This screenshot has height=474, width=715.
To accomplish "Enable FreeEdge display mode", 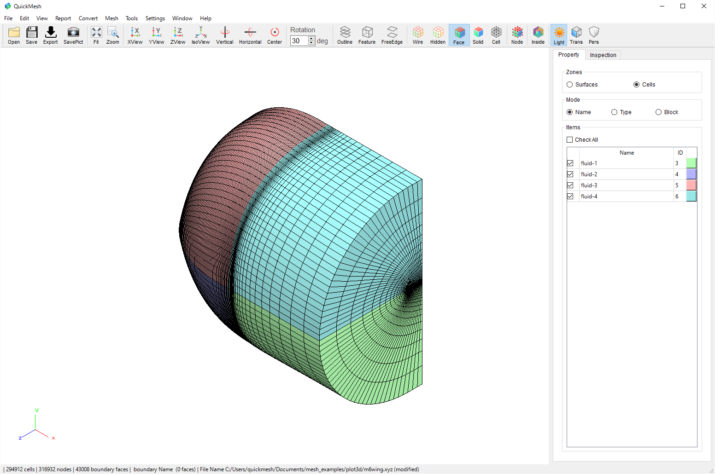I will 392,35.
